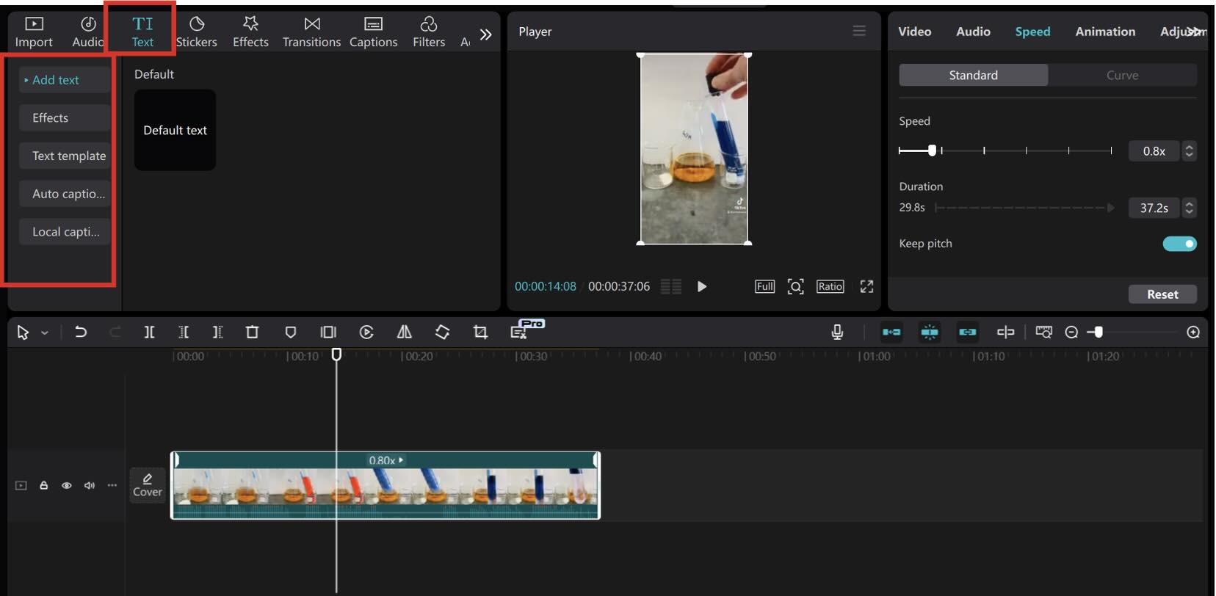This screenshot has height=596, width=1216.
Task: Click the Full preview zoom icon
Action: coord(764,286)
